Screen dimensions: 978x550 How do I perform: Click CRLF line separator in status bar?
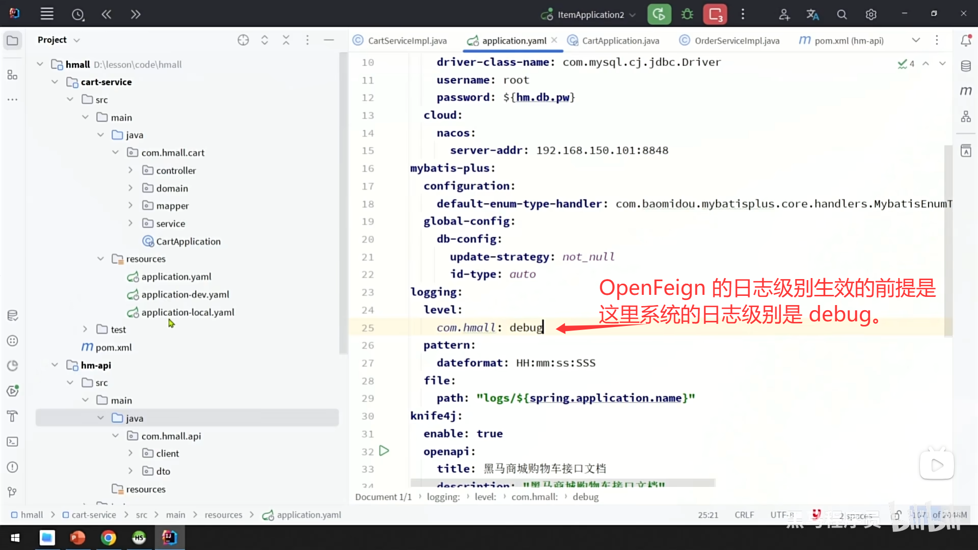click(744, 515)
